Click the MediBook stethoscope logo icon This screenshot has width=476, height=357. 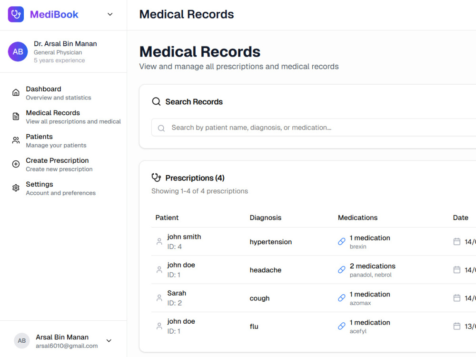click(16, 14)
